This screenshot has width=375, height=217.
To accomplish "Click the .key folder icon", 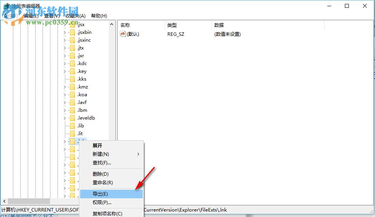I will click(x=72, y=71).
